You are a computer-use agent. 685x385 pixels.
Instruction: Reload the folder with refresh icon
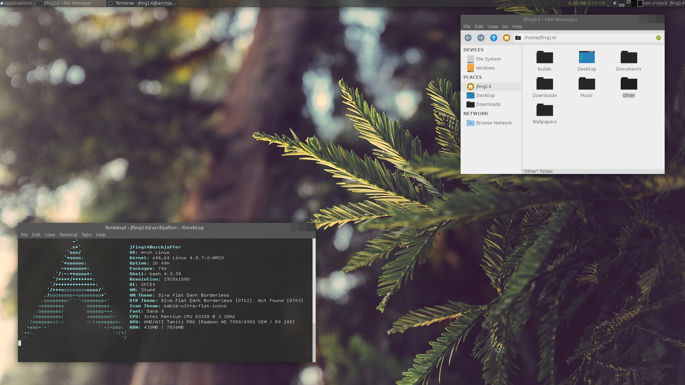(x=659, y=38)
